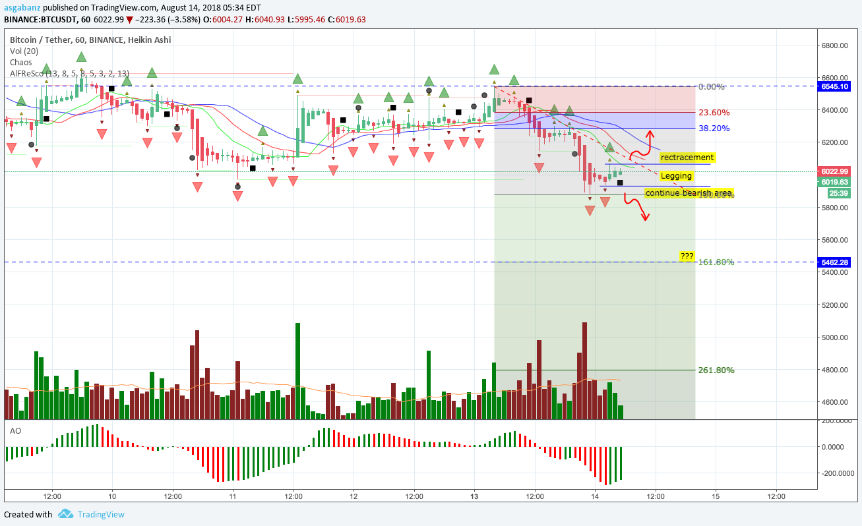This screenshot has height=526, width=862.
Task: Click the AO oscillator pane label
Action: (15, 430)
